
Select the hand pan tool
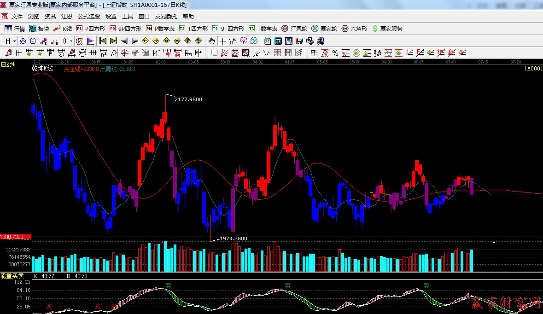(211, 41)
